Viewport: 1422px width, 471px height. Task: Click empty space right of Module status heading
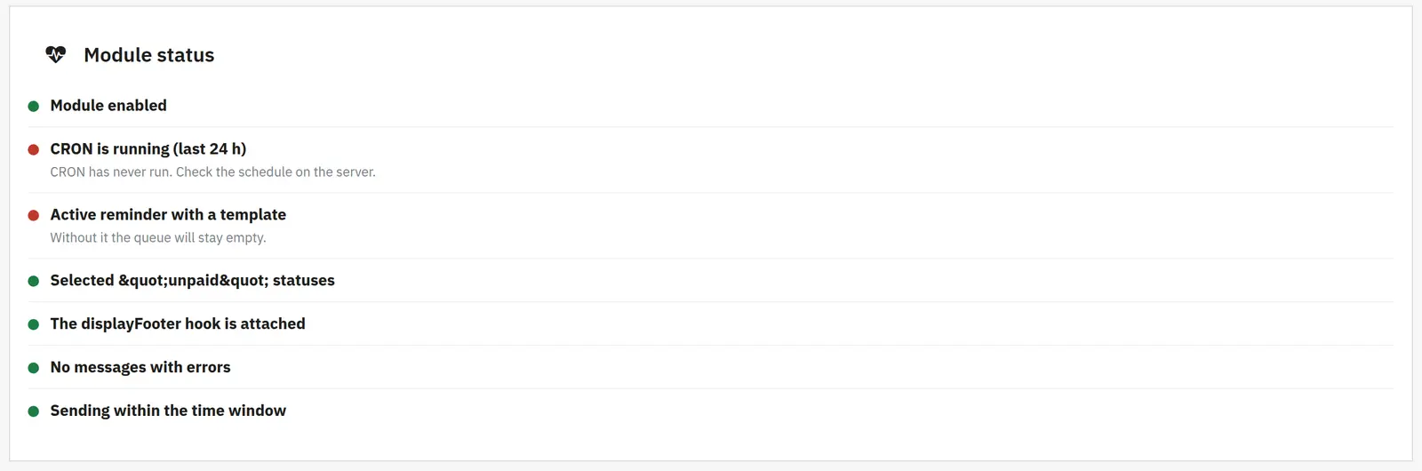(800, 55)
